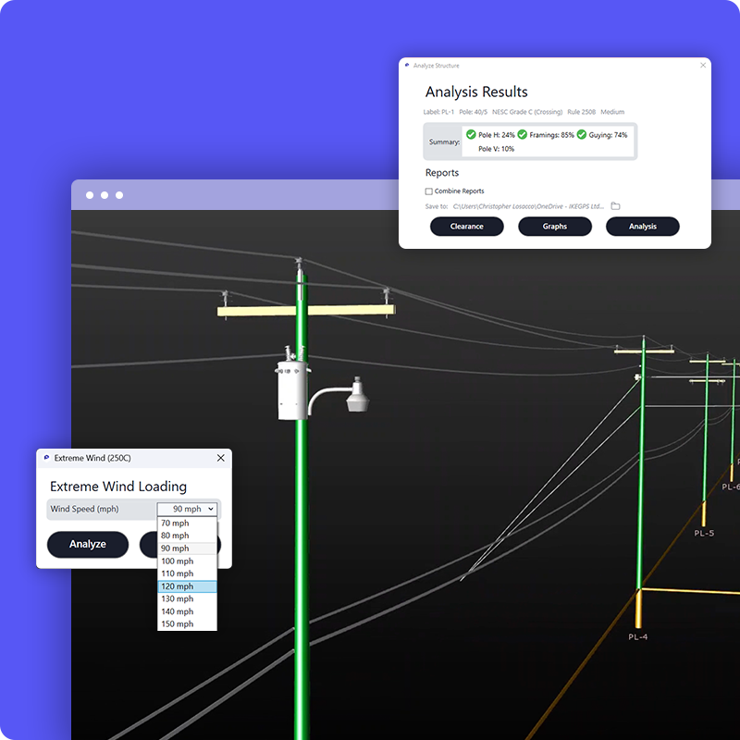Choose 150 mph wind speed option
The height and width of the screenshot is (740, 740).
point(187,624)
